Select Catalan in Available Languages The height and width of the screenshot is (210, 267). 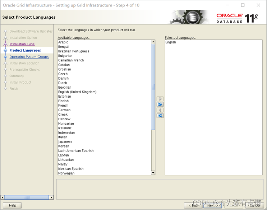tap(104, 65)
